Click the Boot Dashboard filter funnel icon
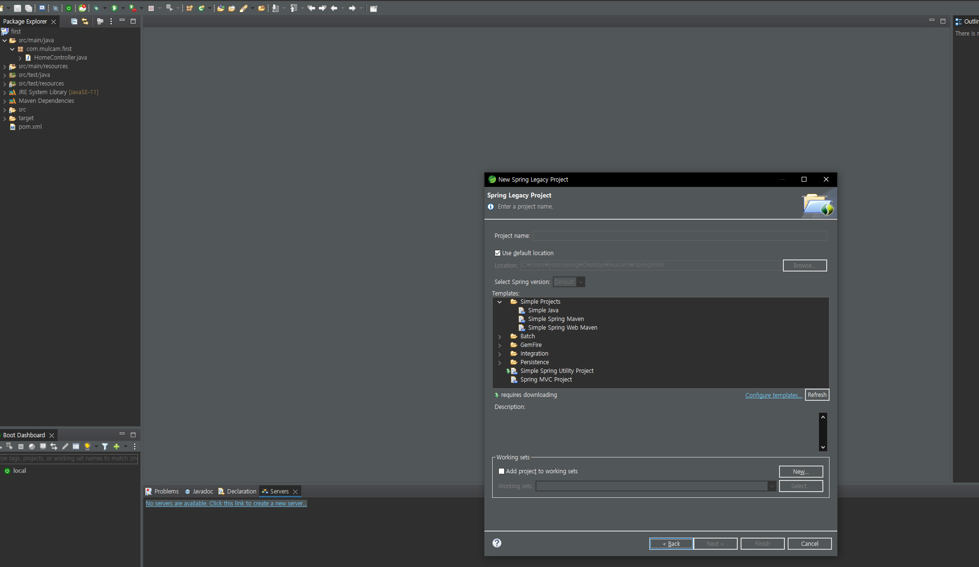 pyautogui.click(x=105, y=446)
